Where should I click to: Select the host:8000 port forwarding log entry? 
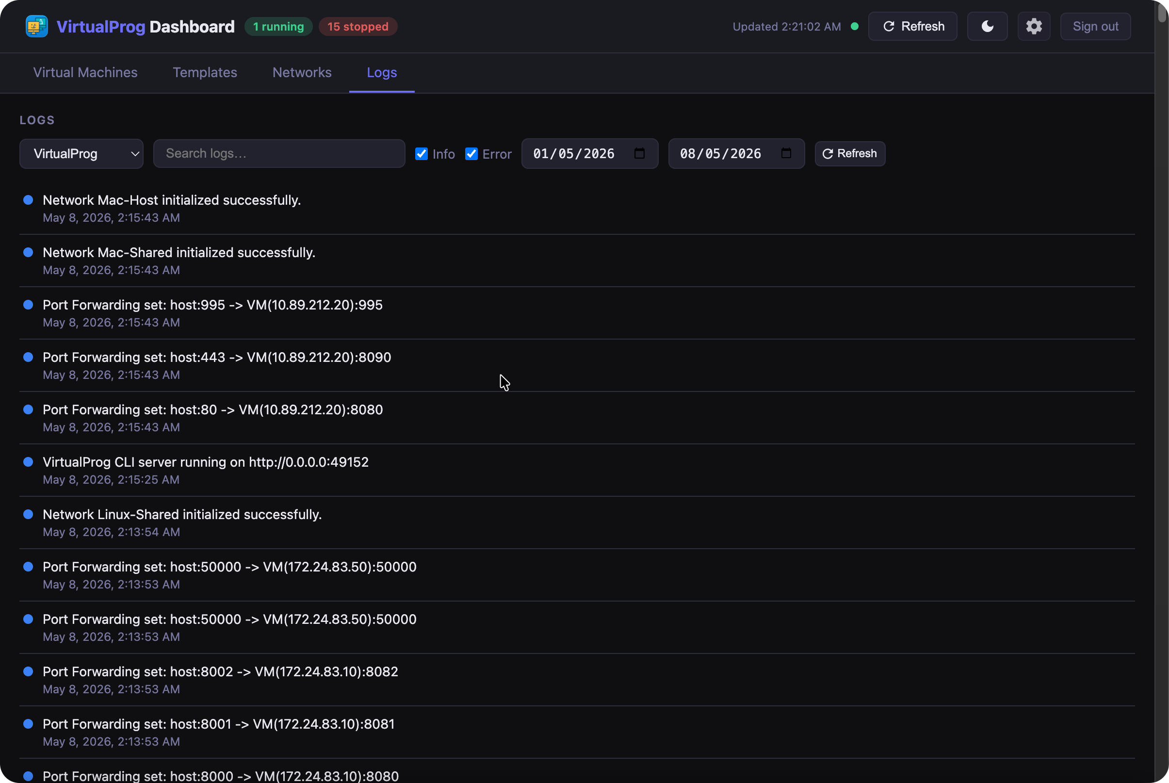(x=577, y=771)
